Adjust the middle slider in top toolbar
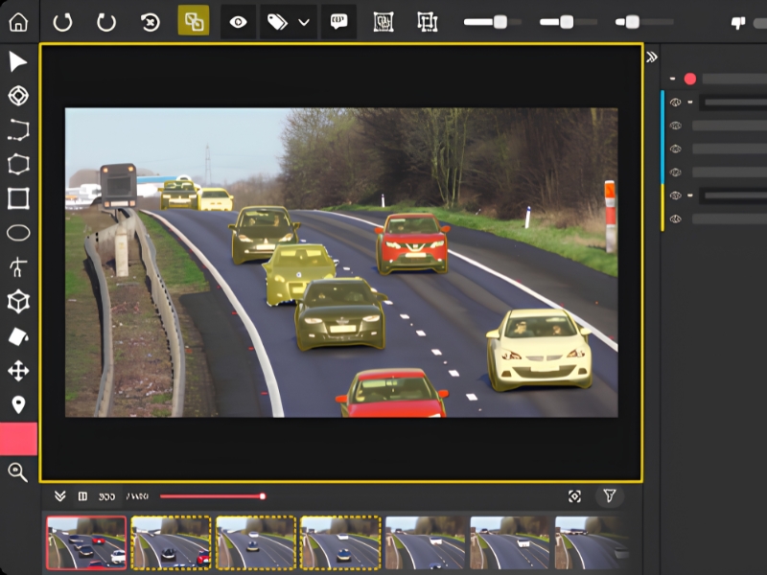Image resolution: width=767 pixels, height=575 pixels. click(568, 22)
